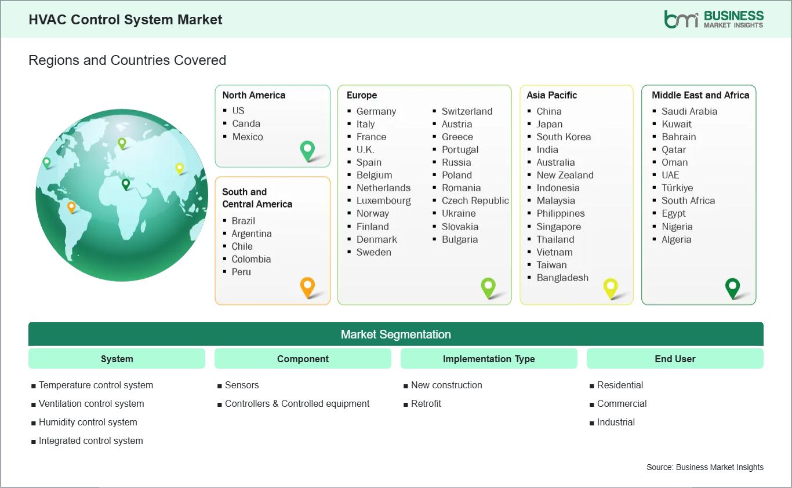Click the green pin in North America box
The width and height of the screenshot is (792, 488).
coord(307,150)
